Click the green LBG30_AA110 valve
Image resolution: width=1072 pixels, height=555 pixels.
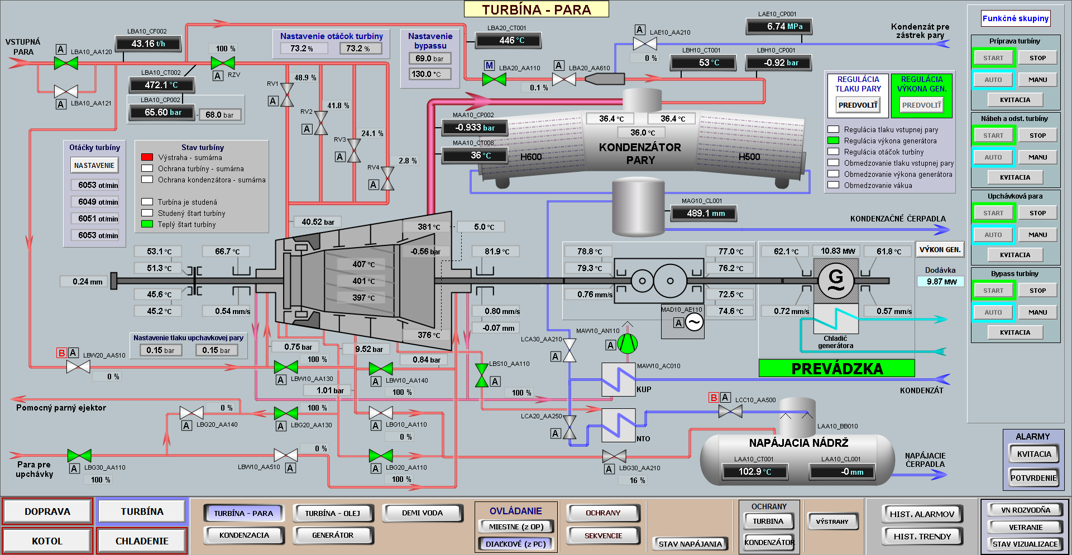(x=79, y=456)
